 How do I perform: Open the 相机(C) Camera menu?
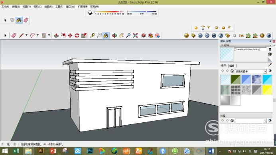coord(37,6)
